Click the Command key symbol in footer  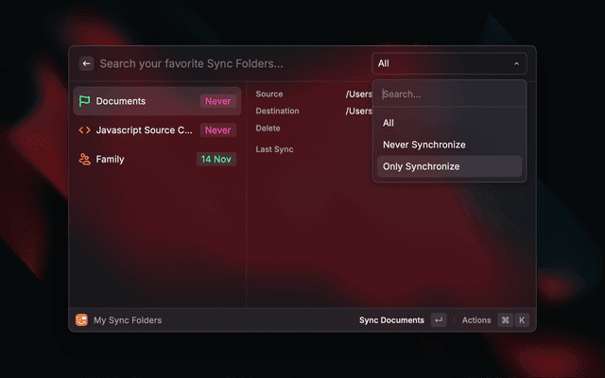pos(505,320)
